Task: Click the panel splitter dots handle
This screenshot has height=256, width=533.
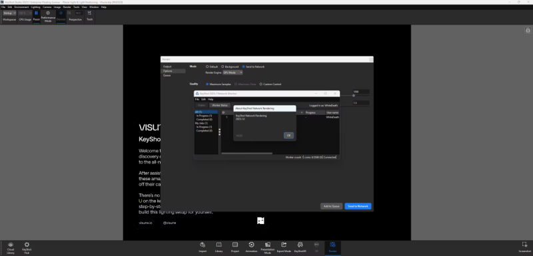Action: pyautogui.click(x=219, y=132)
